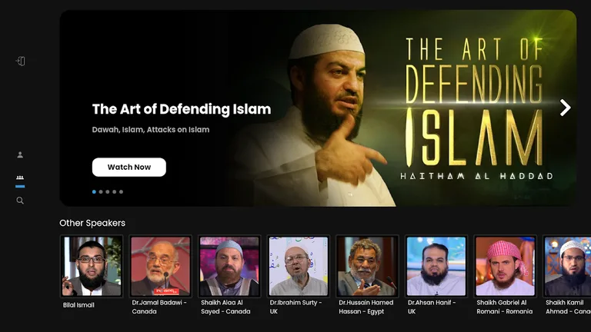
Task: Open search via the magnifier icon
Action: pos(20,201)
